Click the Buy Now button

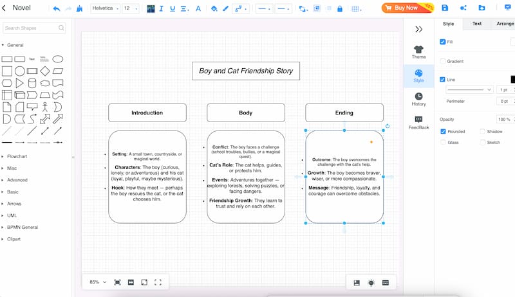(407, 8)
